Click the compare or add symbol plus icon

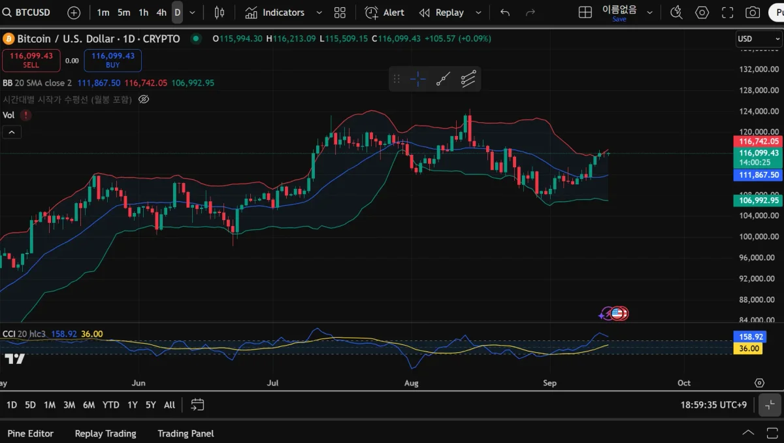pos(74,12)
